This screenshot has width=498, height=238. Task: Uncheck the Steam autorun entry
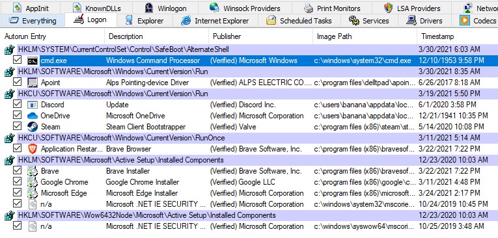point(17,126)
